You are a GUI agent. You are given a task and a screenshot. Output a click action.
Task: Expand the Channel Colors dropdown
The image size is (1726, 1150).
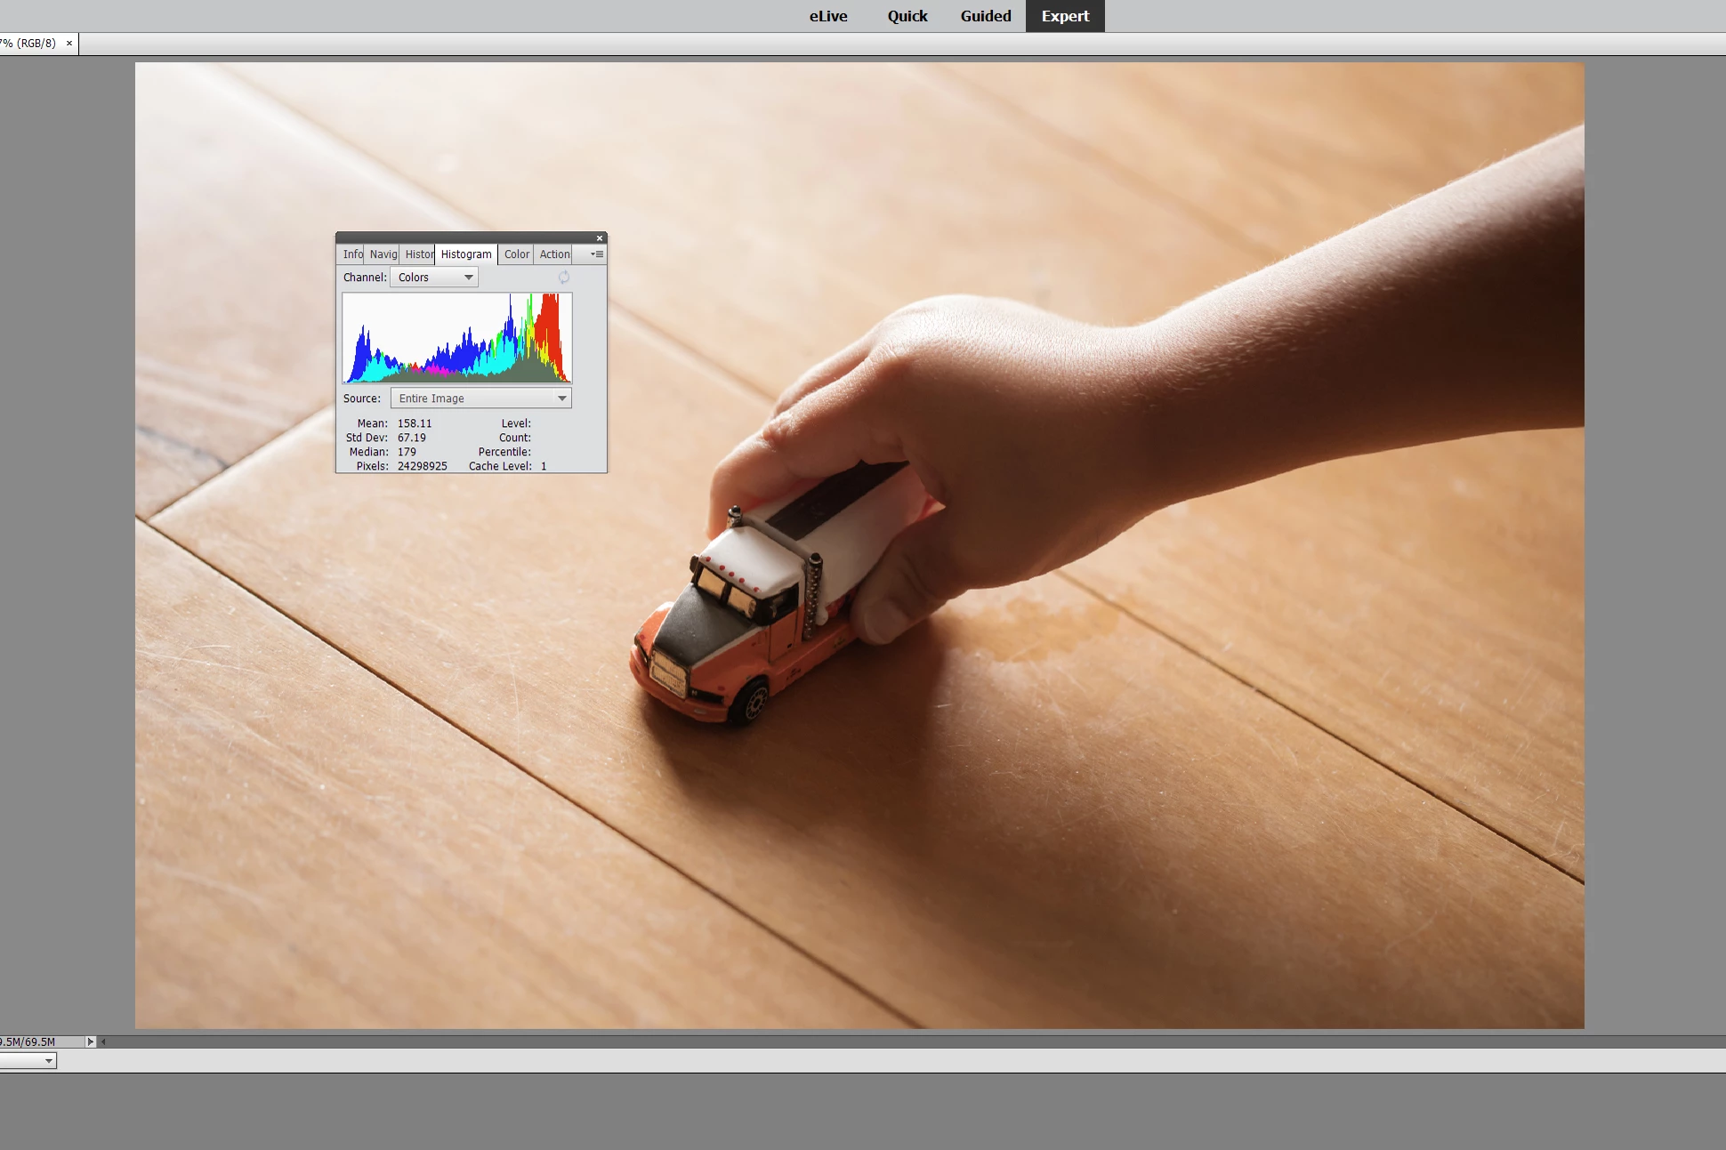click(435, 277)
